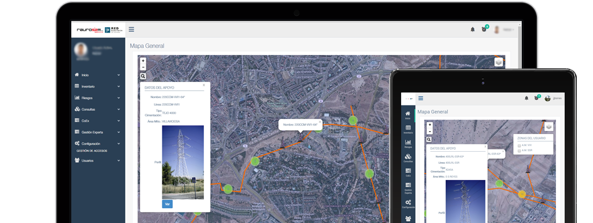The image size is (593, 223).
Task: Click the map search magnifier on the laptop
Action: 143,76
